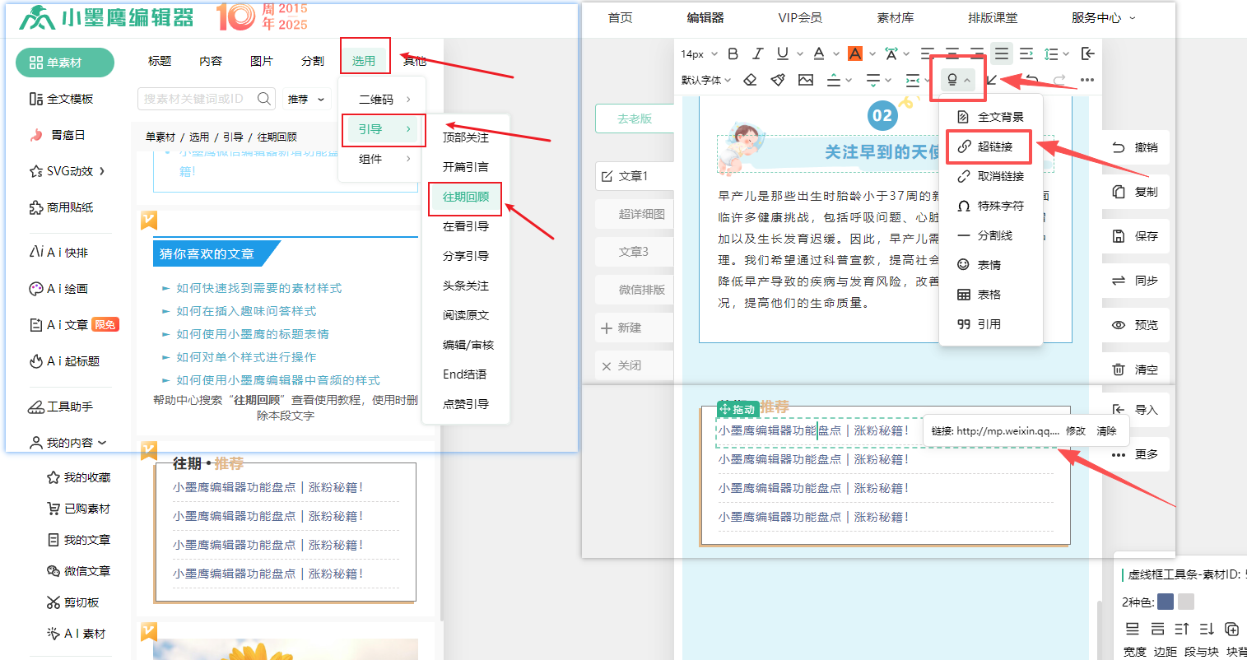Expand the 我的内容 section
This screenshot has height=660, width=1247.
[69, 443]
